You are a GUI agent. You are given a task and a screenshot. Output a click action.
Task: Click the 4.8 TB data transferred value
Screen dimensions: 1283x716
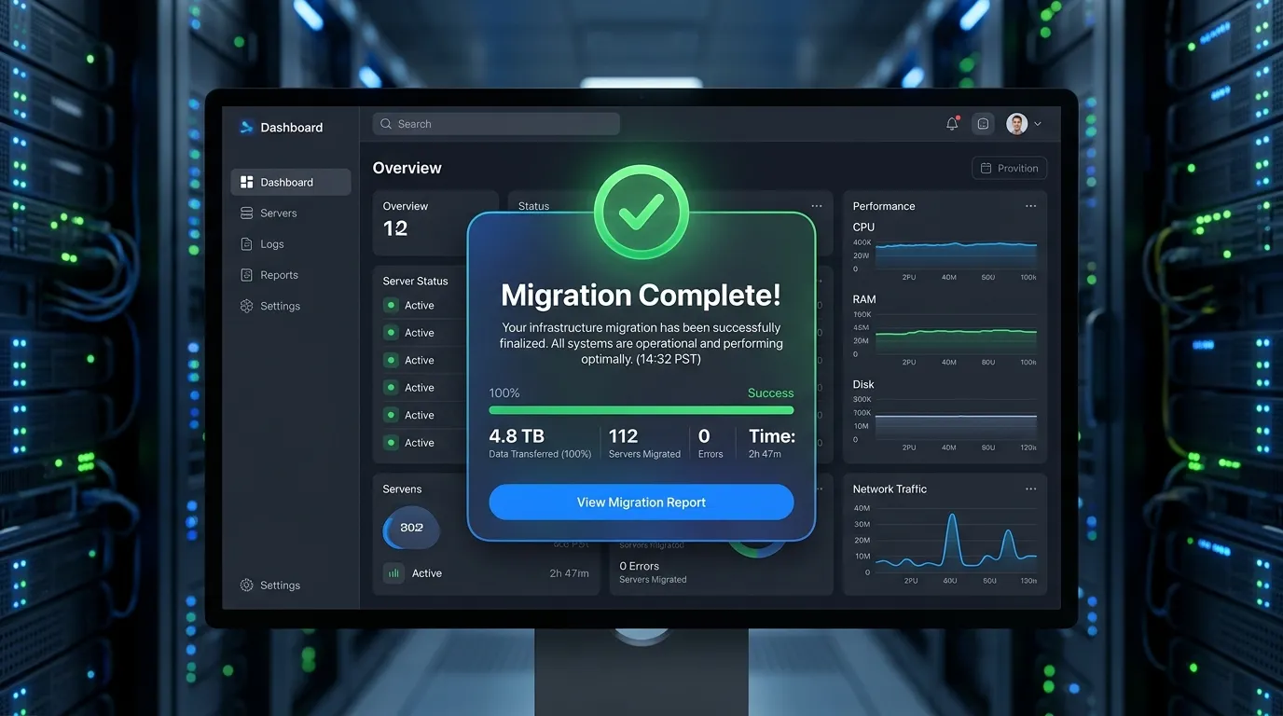point(517,435)
